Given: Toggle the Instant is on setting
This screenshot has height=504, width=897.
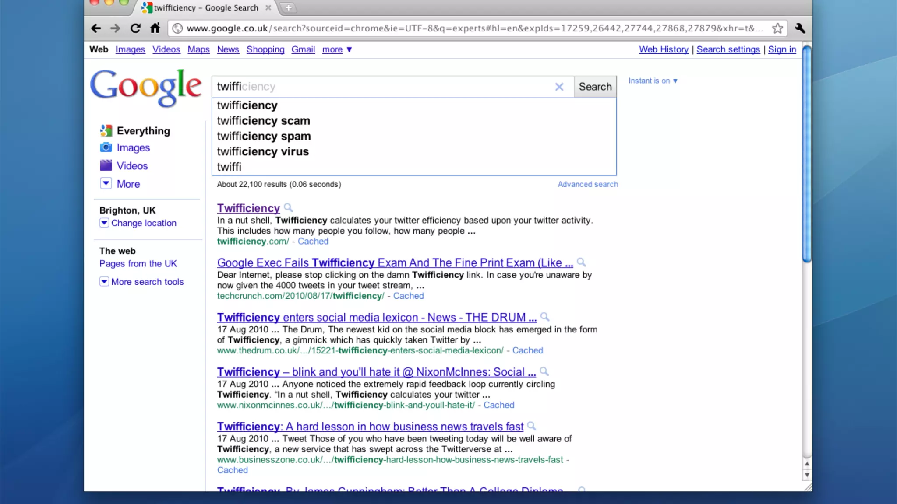Looking at the screenshot, I should (x=653, y=81).
